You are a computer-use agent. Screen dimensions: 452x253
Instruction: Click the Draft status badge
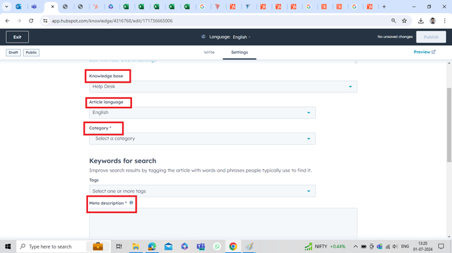(x=13, y=52)
